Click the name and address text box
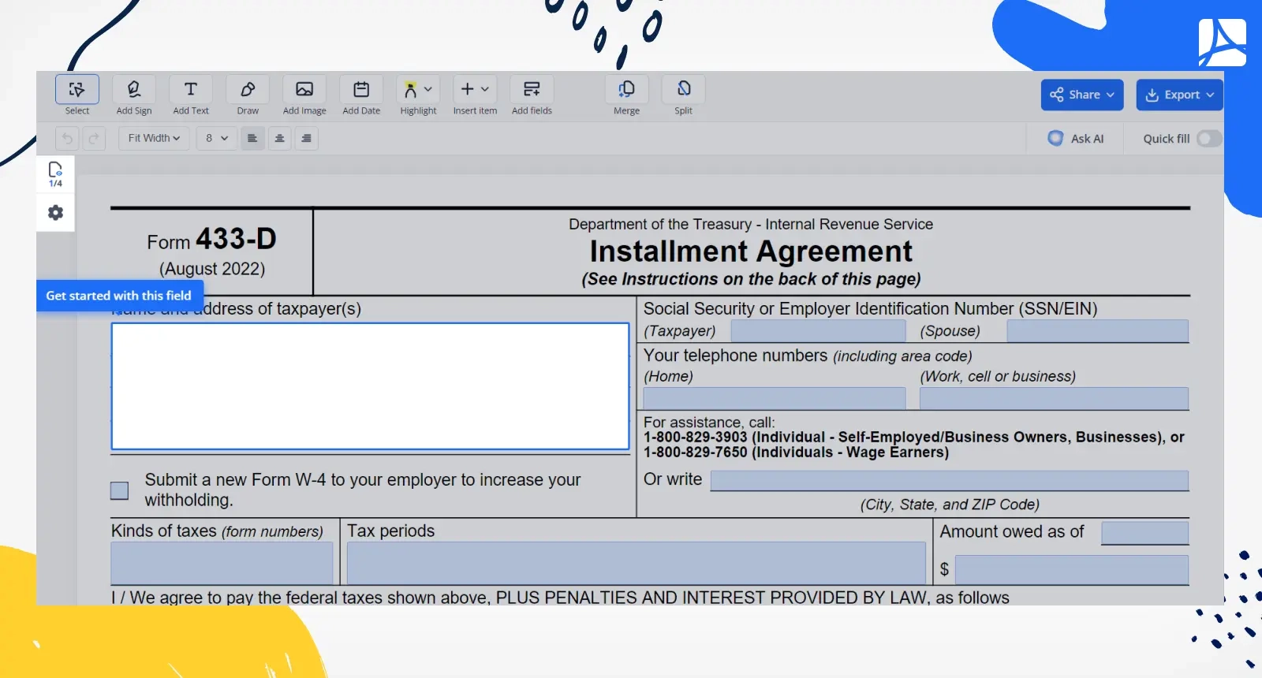 click(x=370, y=386)
